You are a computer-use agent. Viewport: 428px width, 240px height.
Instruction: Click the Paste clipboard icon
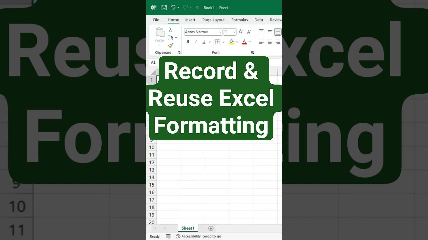(159, 32)
